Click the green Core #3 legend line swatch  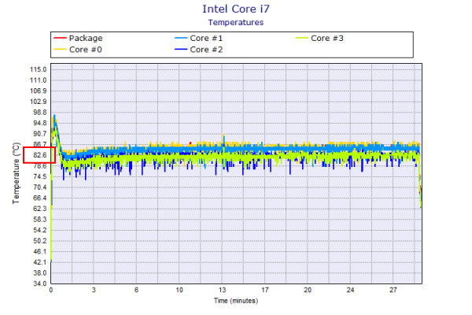point(301,38)
